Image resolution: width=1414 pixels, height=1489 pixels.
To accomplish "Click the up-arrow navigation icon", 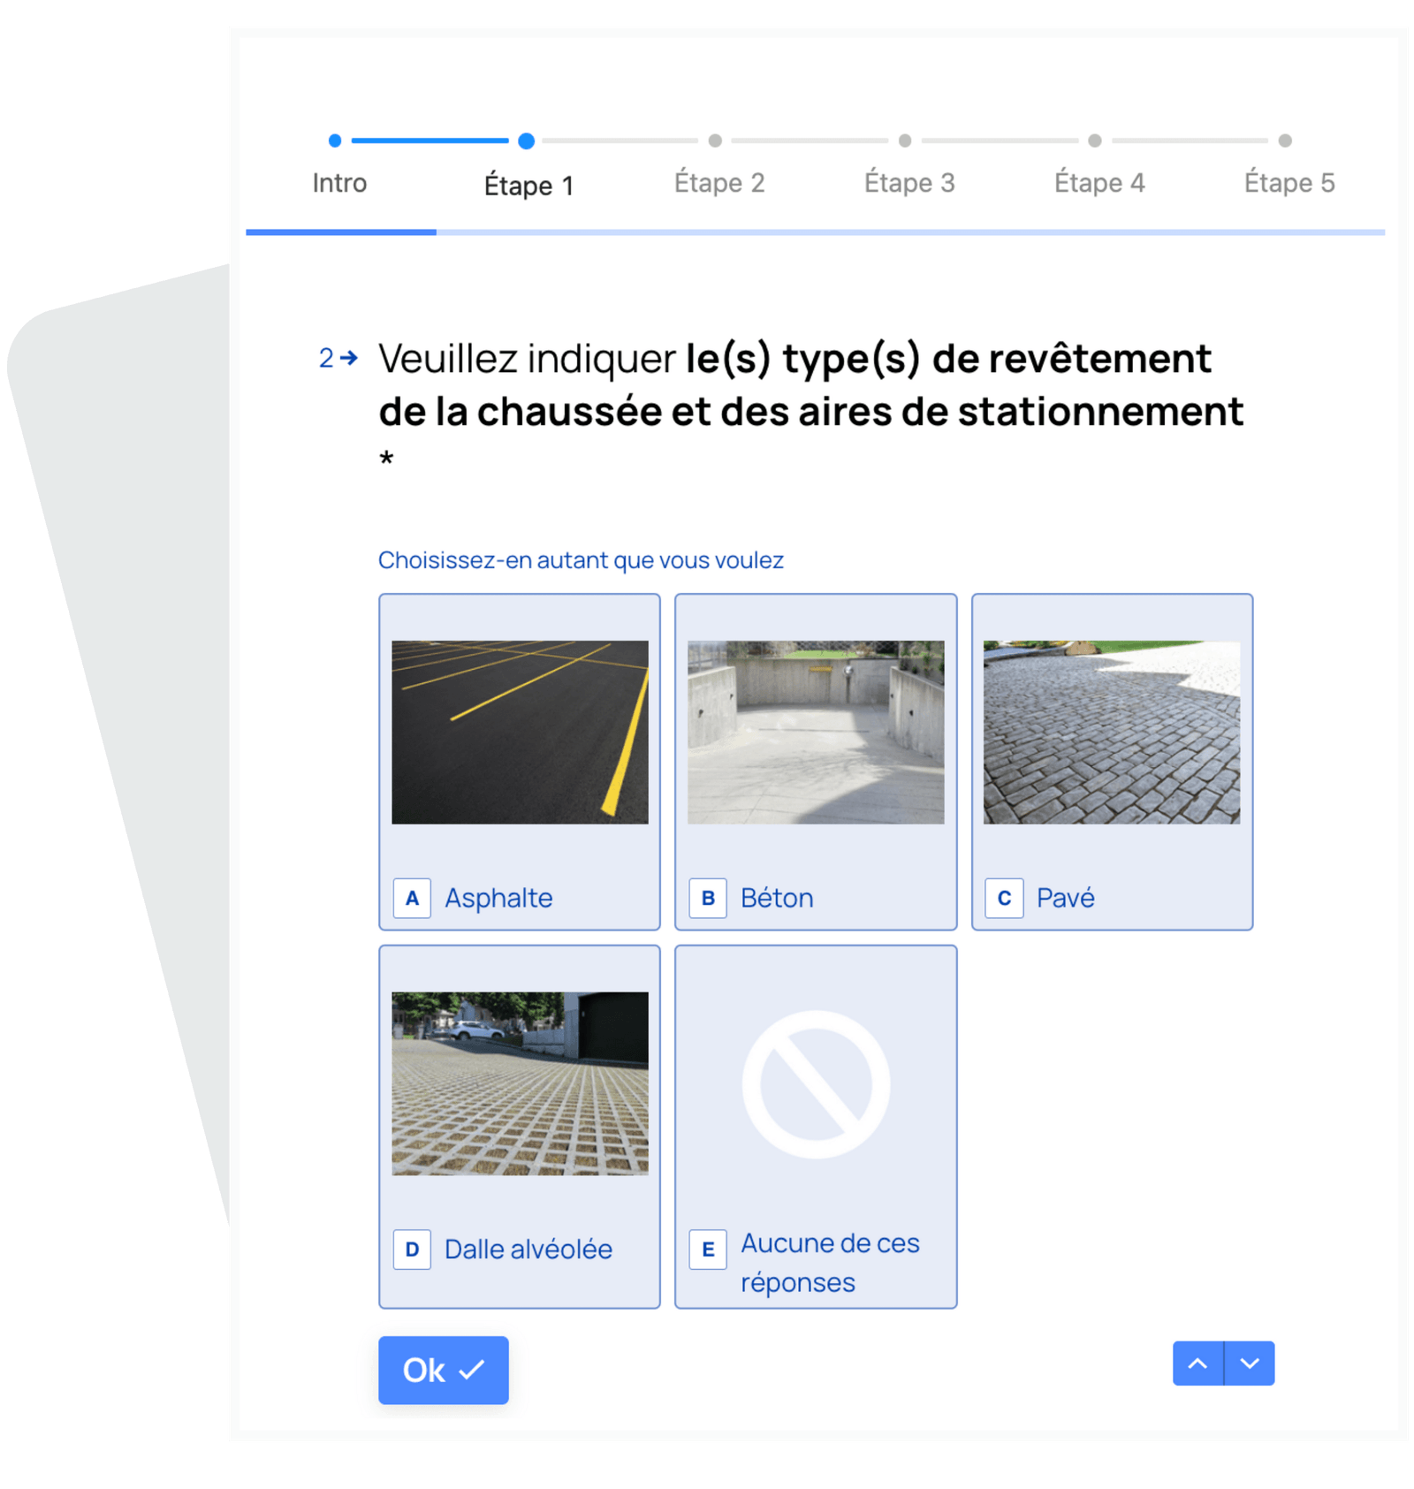I will pyautogui.click(x=1197, y=1364).
